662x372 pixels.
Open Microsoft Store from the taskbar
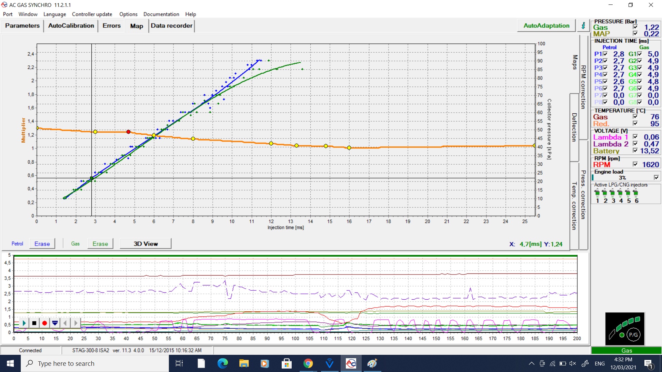tap(287, 363)
